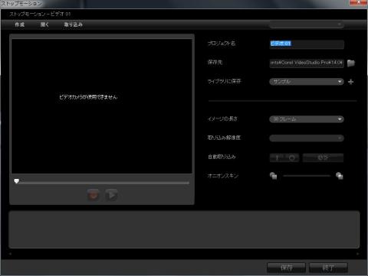Browse for save folder with folder icon
This screenshot has width=368, height=276.
click(351, 63)
